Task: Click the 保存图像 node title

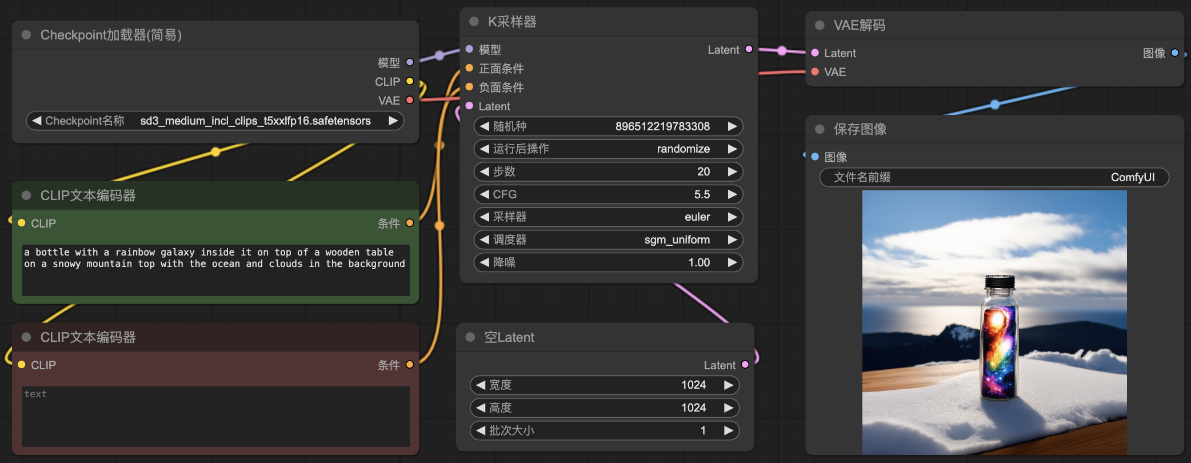Action: [x=860, y=129]
